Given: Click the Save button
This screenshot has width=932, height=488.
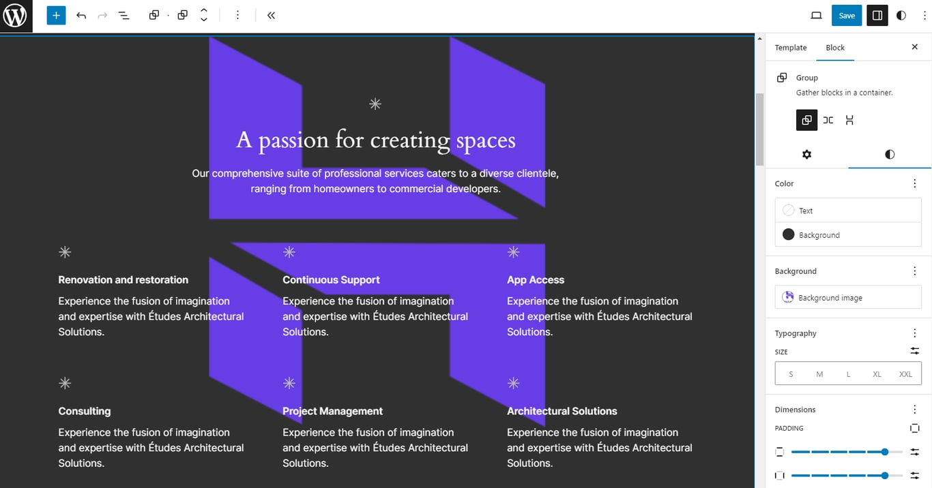Looking at the screenshot, I should pyautogui.click(x=847, y=15).
